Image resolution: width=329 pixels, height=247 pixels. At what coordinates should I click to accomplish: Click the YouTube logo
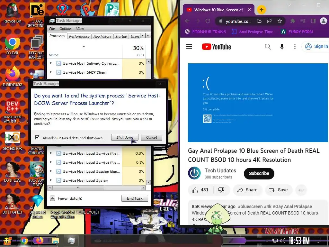point(216,47)
